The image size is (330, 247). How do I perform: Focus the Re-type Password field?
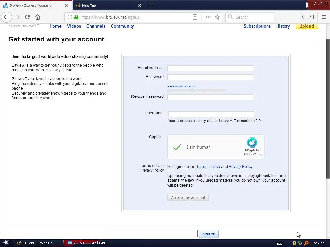210,97
